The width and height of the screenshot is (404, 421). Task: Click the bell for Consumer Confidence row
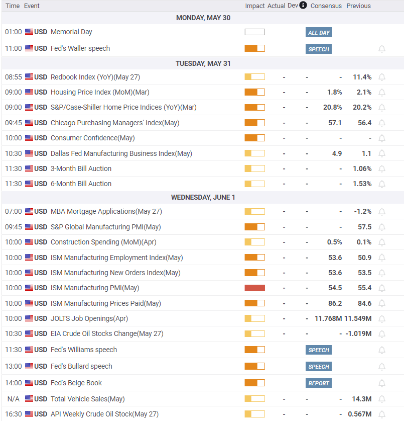[382, 138]
